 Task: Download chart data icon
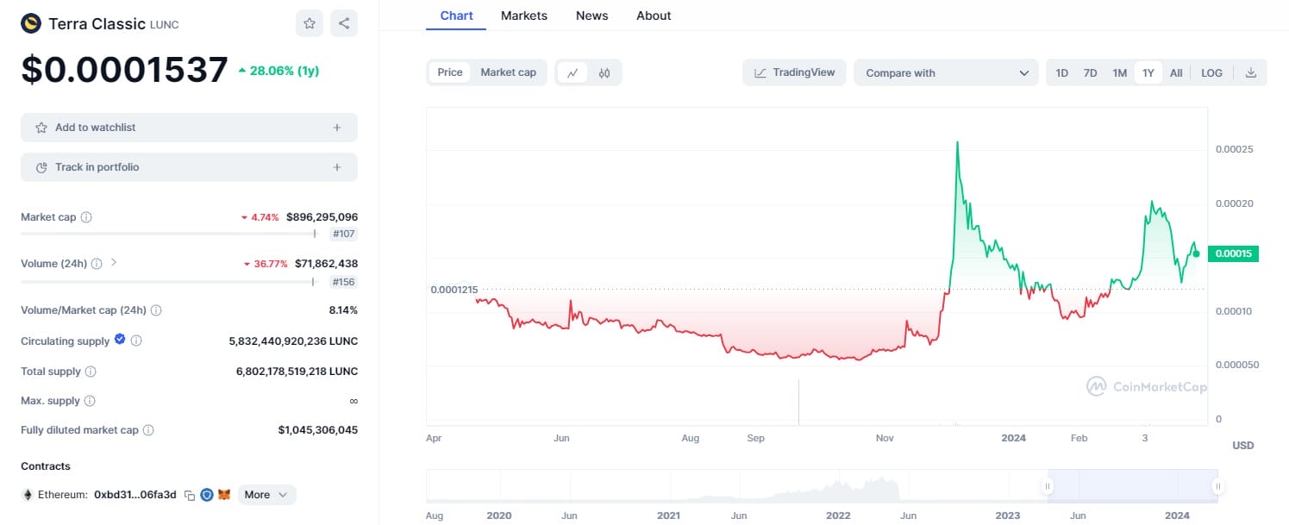click(x=1251, y=73)
